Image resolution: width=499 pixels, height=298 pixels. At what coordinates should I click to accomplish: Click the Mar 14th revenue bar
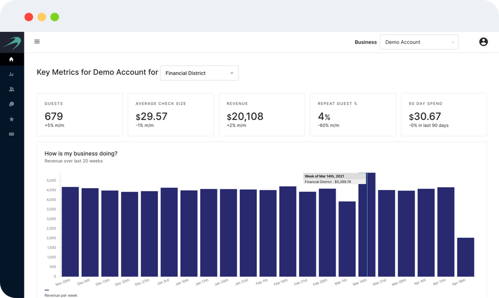pos(367,226)
